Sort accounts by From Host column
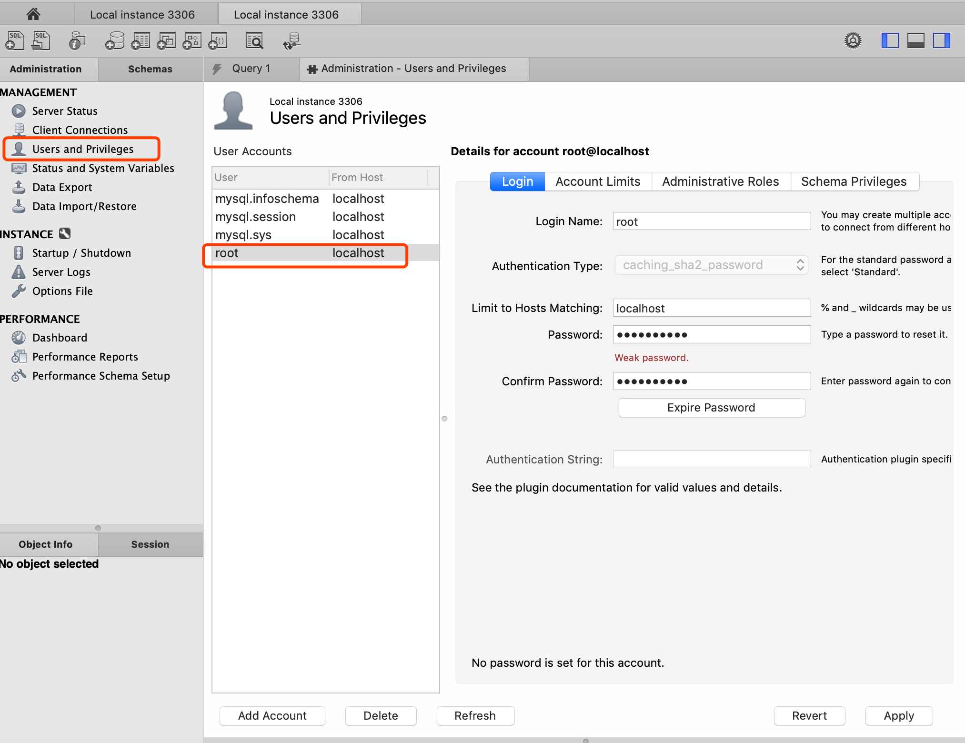 coord(378,177)
